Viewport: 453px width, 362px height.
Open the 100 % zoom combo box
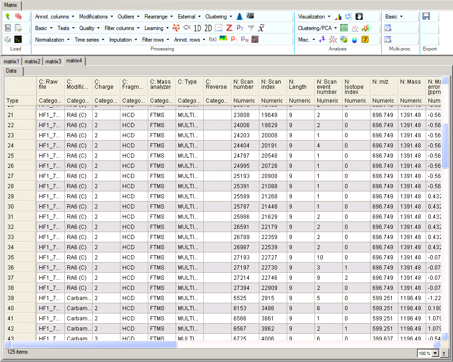click(x=428, y=354)
